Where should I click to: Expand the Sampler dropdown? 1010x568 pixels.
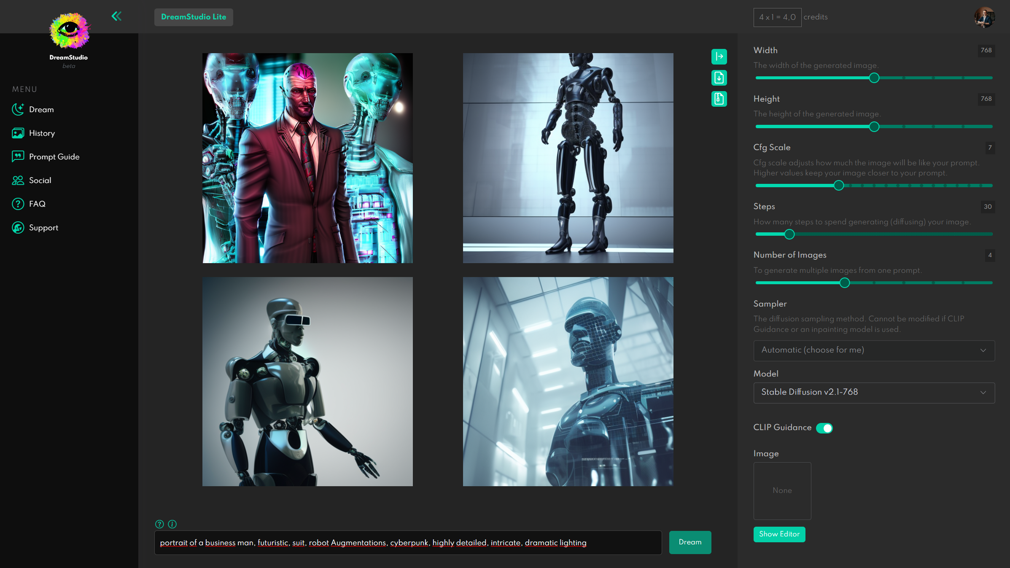pyautogui.click(x=874, y=350)
